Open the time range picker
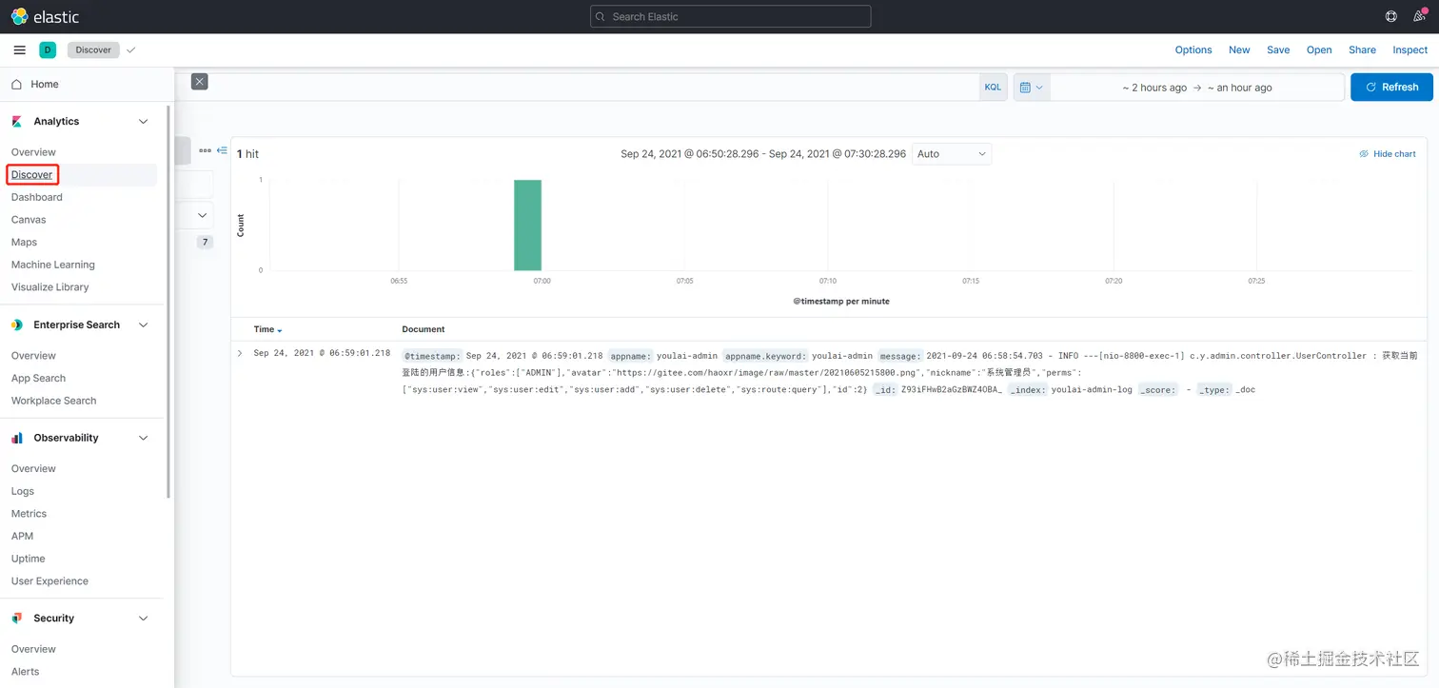Screen dimensions: 1439x688 click(1196, 88)
